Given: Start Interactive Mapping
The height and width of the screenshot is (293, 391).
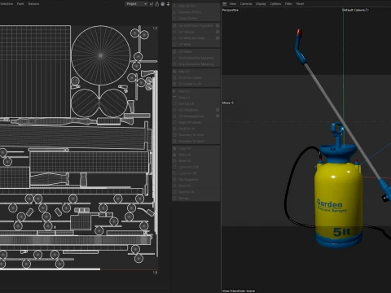Looking at the screenshot, I should coord(195,58).
